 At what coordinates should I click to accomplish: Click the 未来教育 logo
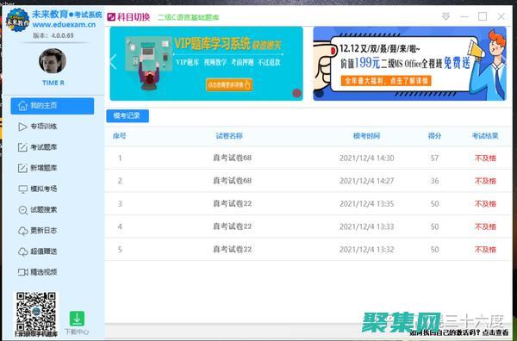pos(17,20)
